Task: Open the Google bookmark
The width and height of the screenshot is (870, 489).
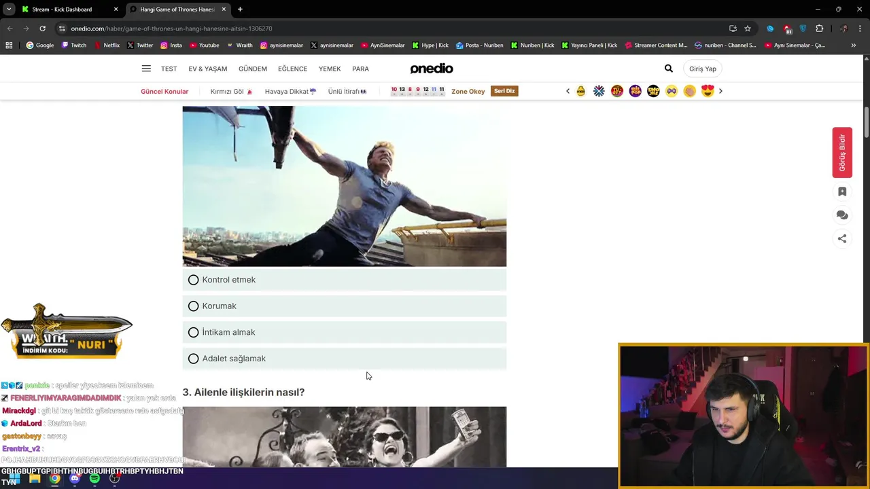Action: 40,46
